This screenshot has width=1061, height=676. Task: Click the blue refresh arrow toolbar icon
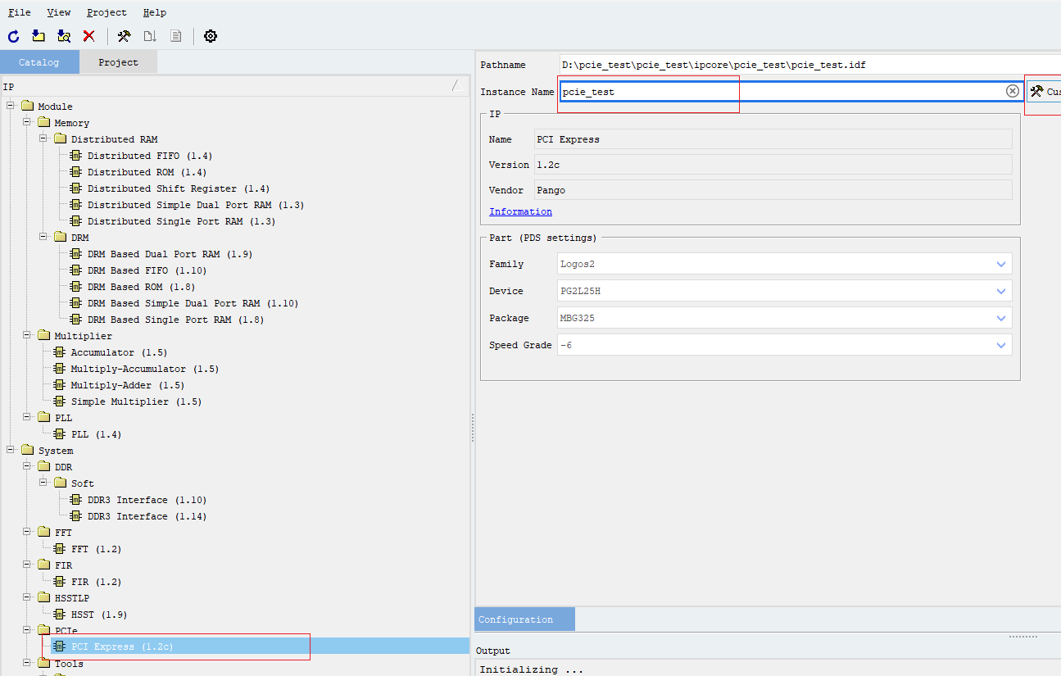coord(13,36)
